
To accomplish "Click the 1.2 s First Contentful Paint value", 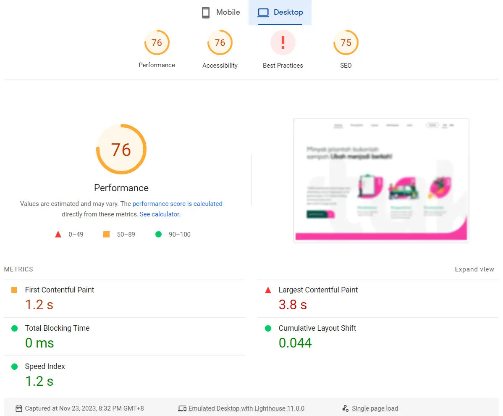I will point(39,305).
